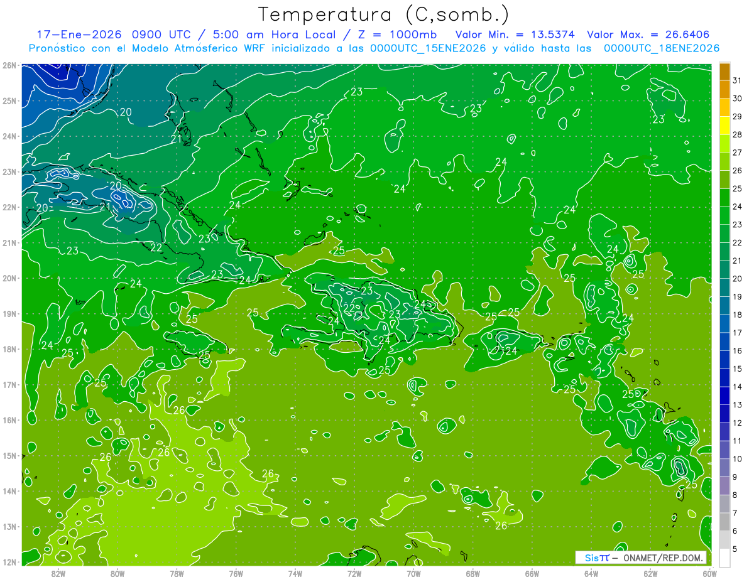The width and height of the screenshot is (754, 582).
Task: Click the latitude label "15N"
Action: click(9, 456)
